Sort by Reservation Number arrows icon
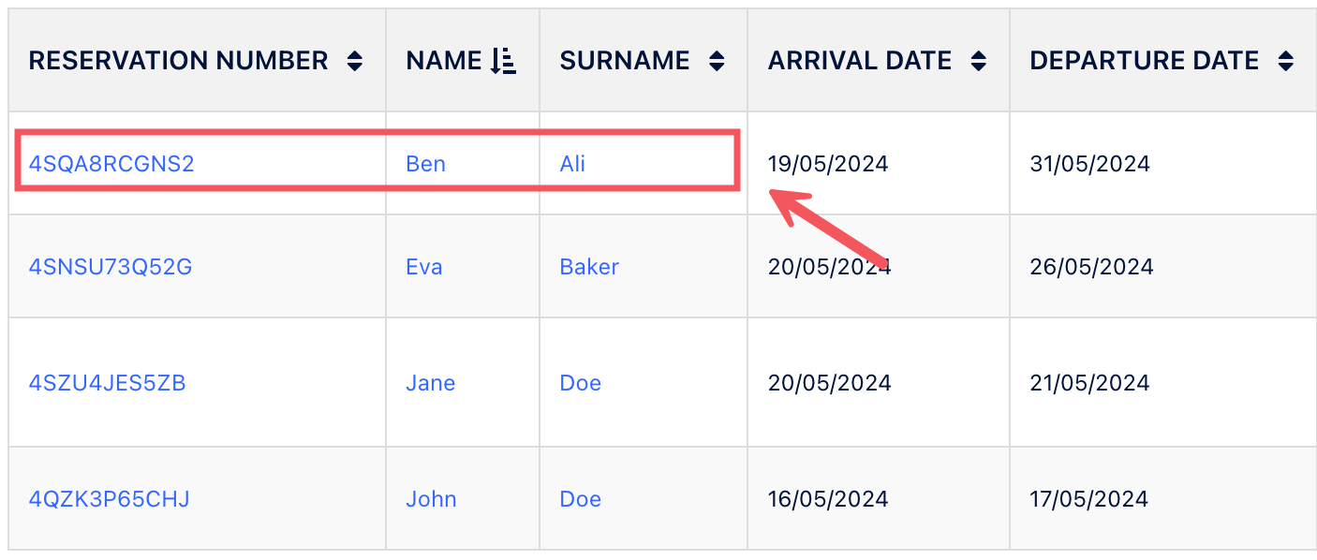This screenshot has height=560, width=1317. click(354, 62)
